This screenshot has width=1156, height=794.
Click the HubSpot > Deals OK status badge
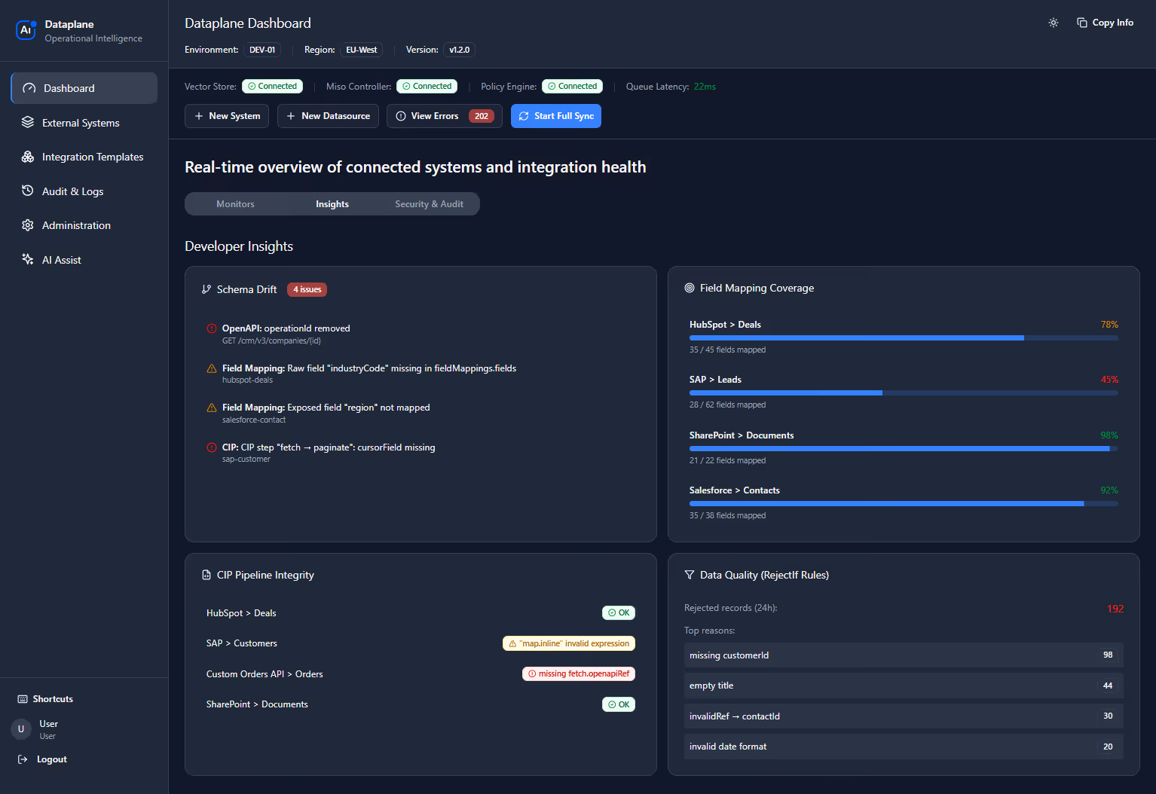(x=619, y=613)
